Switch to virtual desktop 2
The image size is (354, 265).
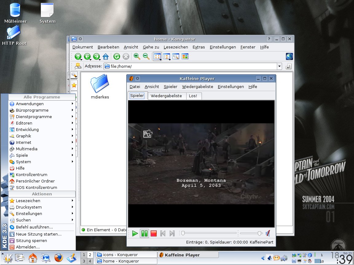[90, 255]
